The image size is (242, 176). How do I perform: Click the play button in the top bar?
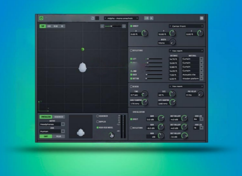tap(151, 18)
